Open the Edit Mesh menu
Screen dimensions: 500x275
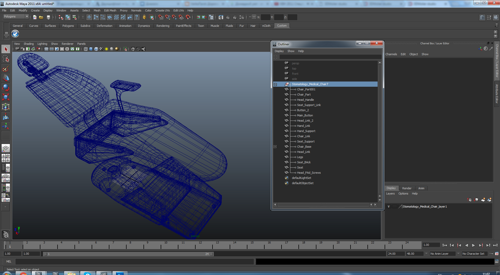pyautogui.click(x=110, y=10)
